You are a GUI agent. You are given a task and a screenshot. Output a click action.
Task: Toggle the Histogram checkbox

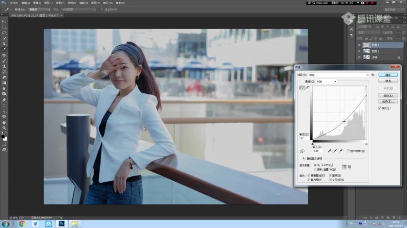pyautogui.click(x=309, y=180)
